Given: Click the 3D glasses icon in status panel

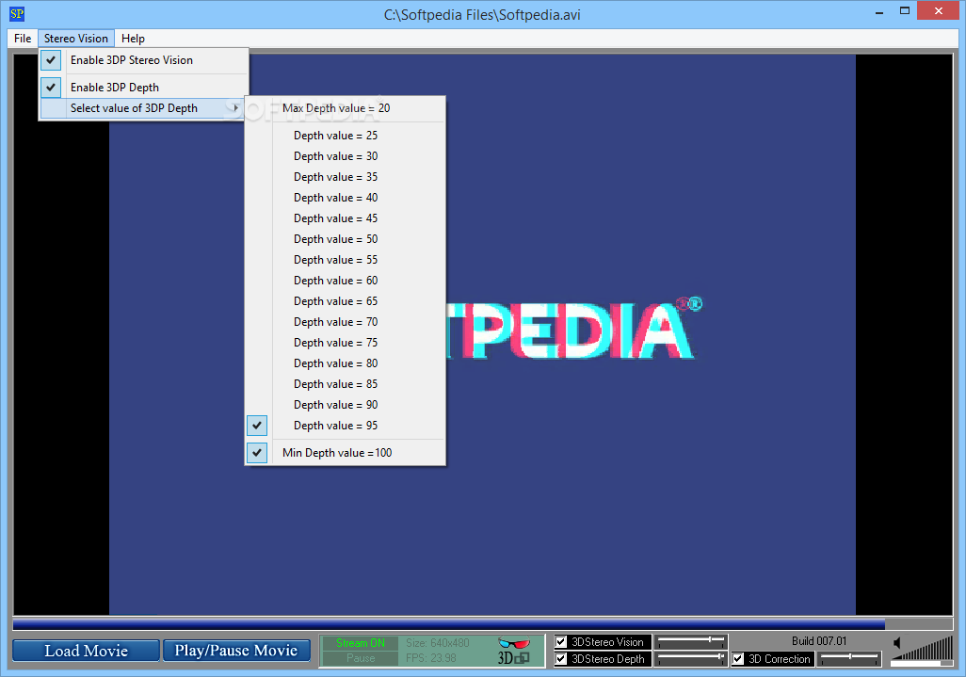Looking at the screenshot, I should point(514,643).
